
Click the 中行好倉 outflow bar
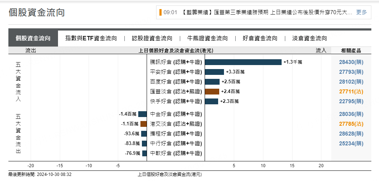click(144, 144)
